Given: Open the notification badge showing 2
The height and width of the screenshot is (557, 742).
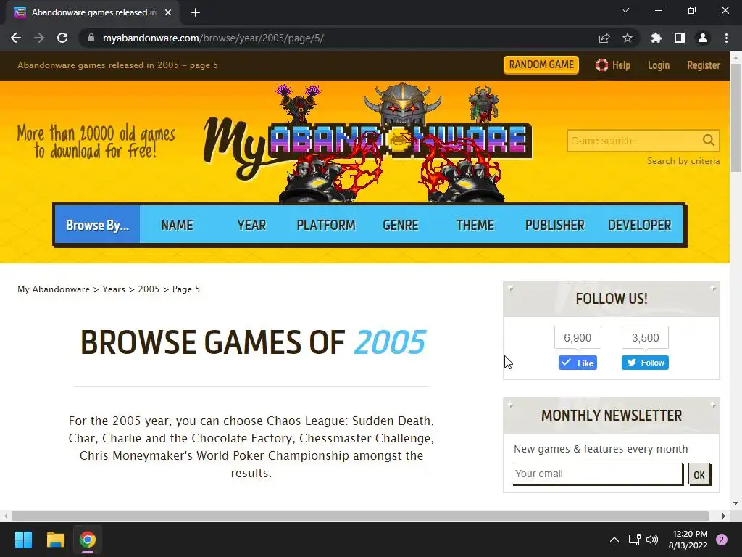Looking at the screenshot, I should (722, 540).
